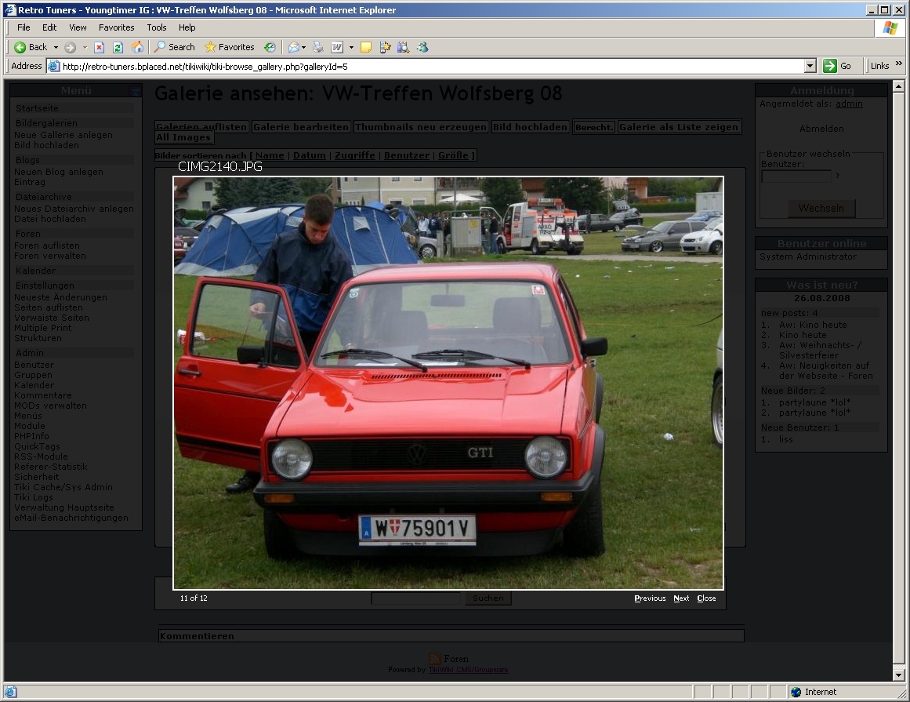Open the Edit-with dropdown arrow next to Word

point(351,48)
